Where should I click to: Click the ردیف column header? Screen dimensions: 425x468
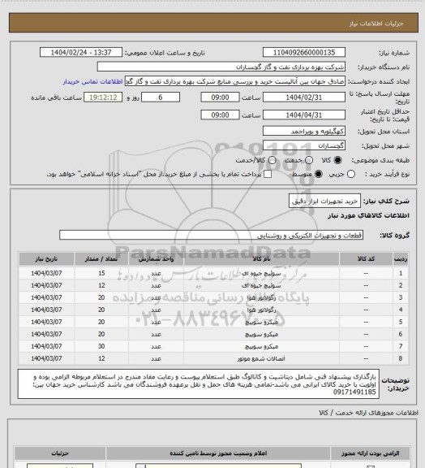pos(401,258)
